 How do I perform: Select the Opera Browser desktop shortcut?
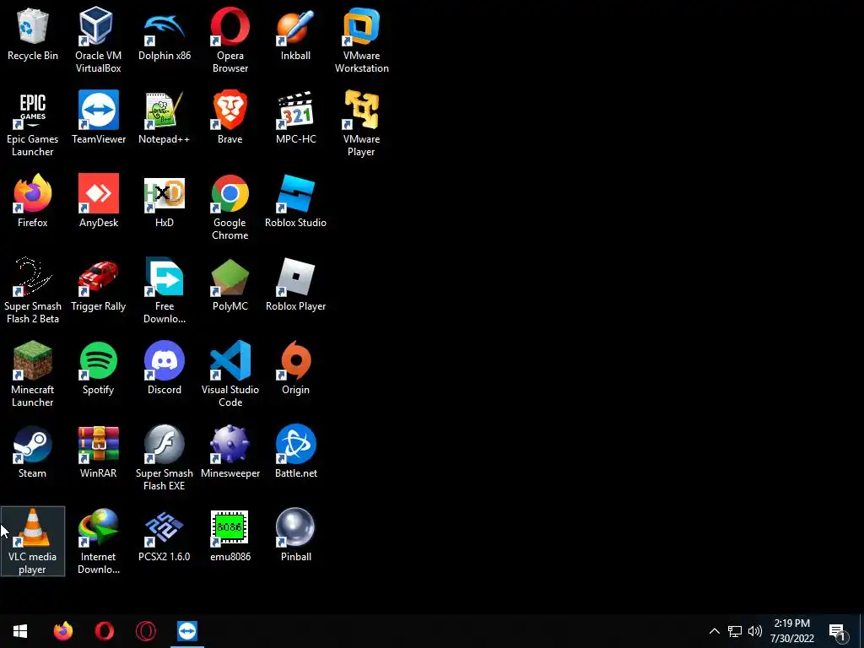[x=229, y=40]
